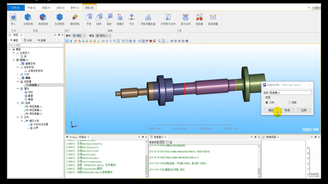Image resolution: width=328 pixels, height=184 pixels.
Task: Click 清除网格 clear mesh icon
Action: (75, 17)
